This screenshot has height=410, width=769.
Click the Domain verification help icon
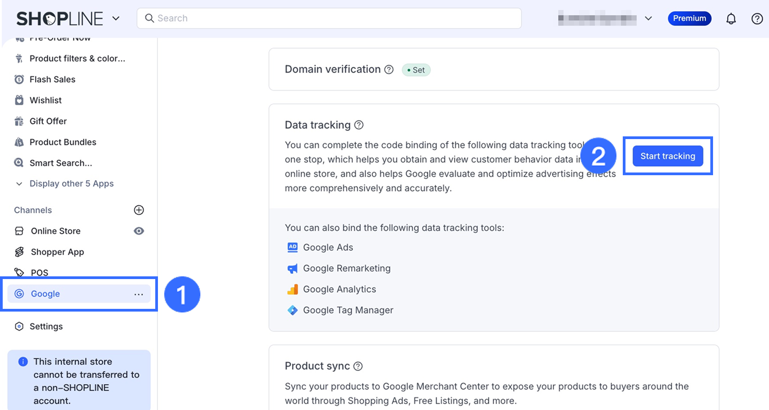389,70
